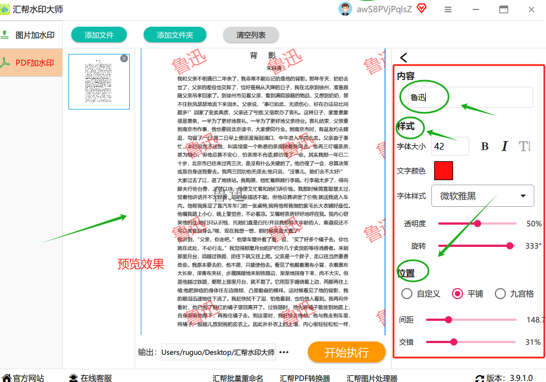546x382 pixels.
Task: Select the PDF page thumbnail
Action: click(x=99, y=82)
